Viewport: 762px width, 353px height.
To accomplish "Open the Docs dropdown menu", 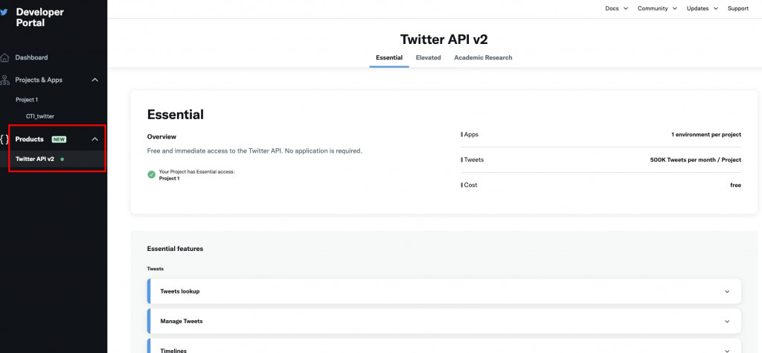I will coord(616,8).
